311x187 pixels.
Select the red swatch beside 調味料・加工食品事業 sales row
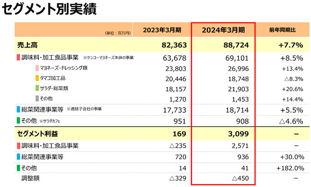(x=18, y=58)
